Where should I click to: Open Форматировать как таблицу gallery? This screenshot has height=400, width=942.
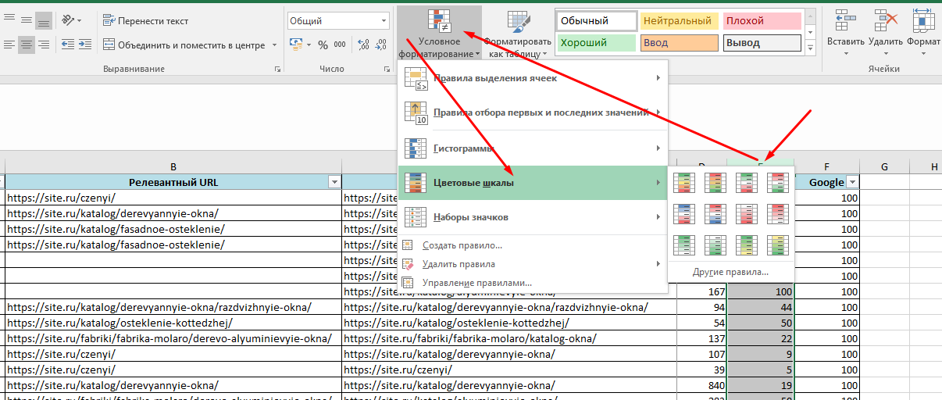click(517, 33)
